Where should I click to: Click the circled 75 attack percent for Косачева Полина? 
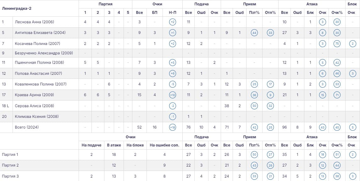click(337, 44)
